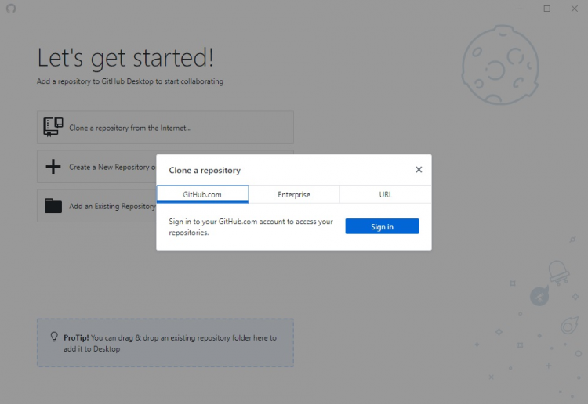The height and width of the screenshot is (404, 588).
Task: Click the "Clone a repository" dialog title
Action: 205,171
